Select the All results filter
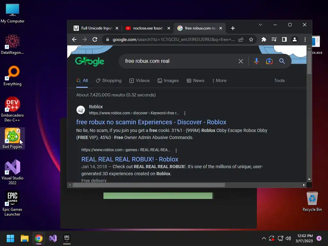Image resolution: width=328 pixels, height=246 pixels. [82, 80]
